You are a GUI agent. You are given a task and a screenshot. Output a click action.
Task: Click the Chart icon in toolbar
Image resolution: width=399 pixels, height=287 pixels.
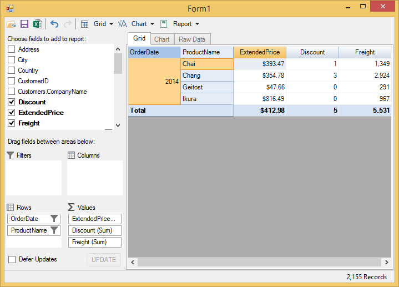click(x=123, y=24)
